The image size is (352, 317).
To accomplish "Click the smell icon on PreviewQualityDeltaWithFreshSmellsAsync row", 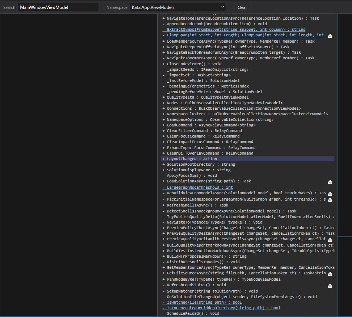I will 330,240.
